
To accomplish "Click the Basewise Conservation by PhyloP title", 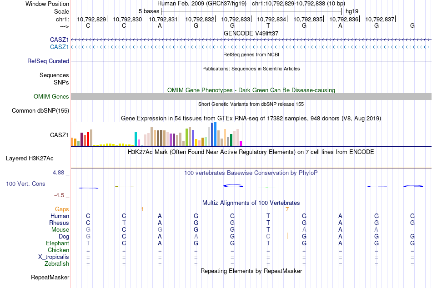I will tap(251, 173).
